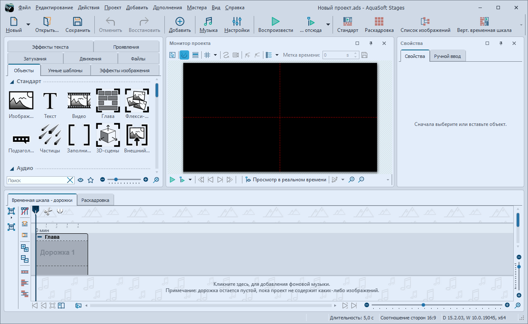Toggle the eye visibility filter near search
This screenshot has width=528, height=324.
coord(81,180)
